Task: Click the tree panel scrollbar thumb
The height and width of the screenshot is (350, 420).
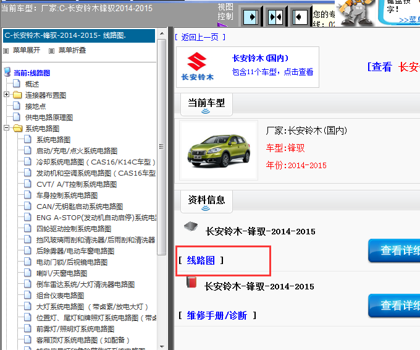Action: (x=162, y=147)
